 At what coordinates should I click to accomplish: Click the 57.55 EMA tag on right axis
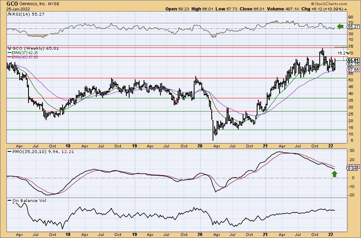pyautogui.click(x=353, y=70)
